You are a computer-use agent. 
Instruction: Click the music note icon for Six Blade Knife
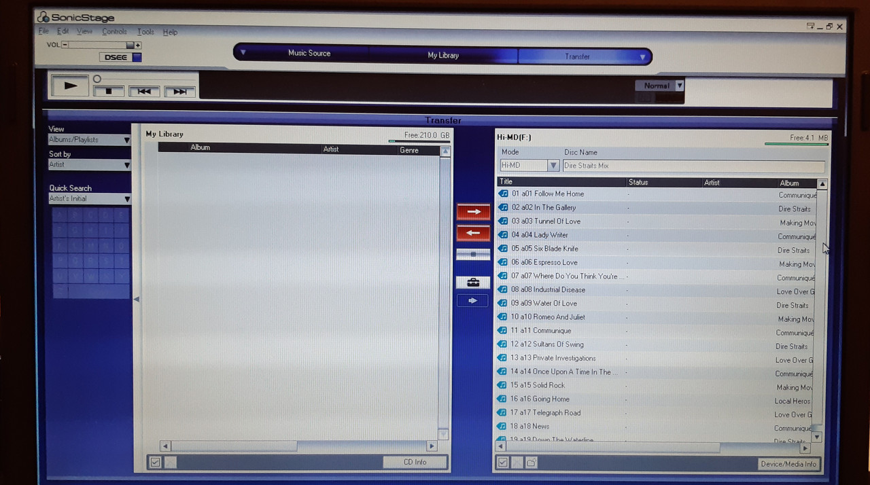[504, 249]
